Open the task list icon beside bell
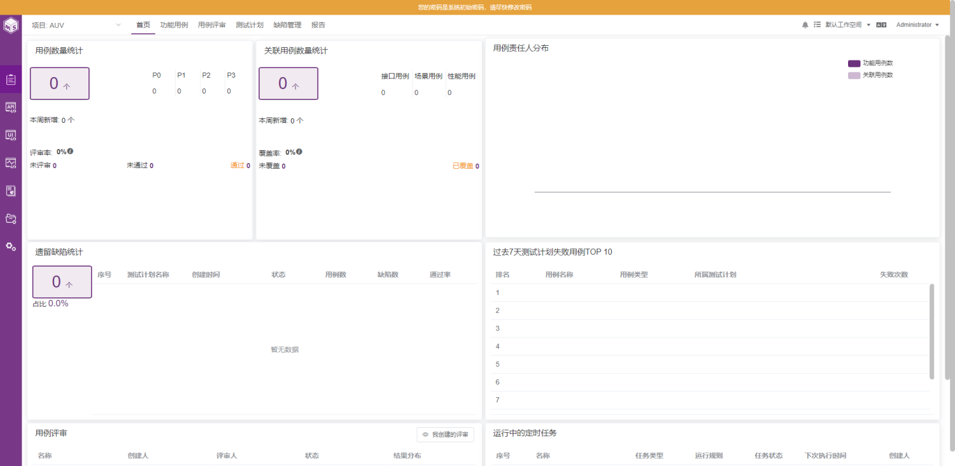 click(x=817, y=25)
